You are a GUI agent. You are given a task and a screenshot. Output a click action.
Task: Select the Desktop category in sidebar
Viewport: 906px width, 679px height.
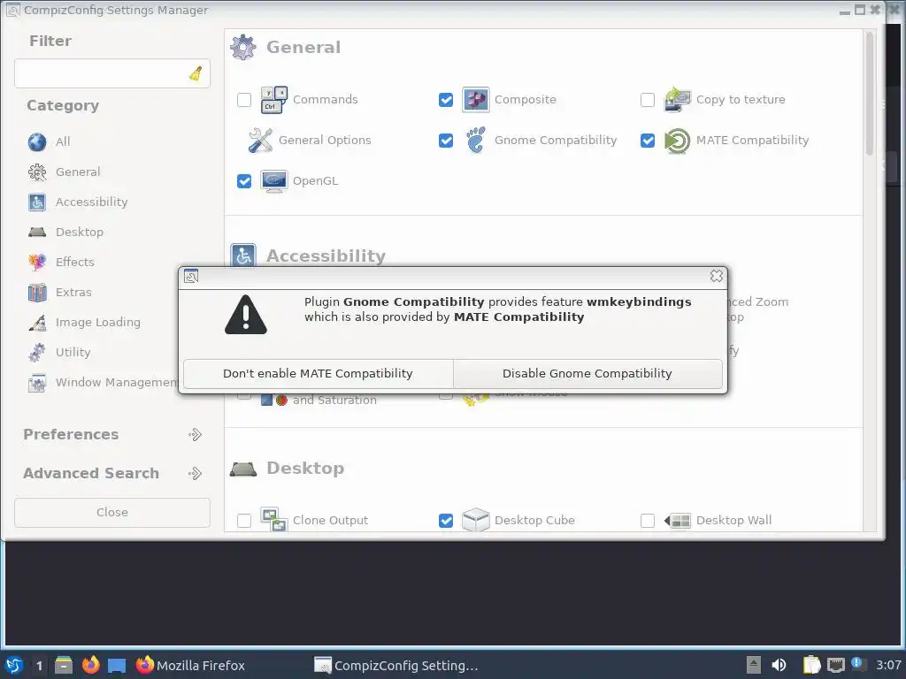(x=79, y=232)
